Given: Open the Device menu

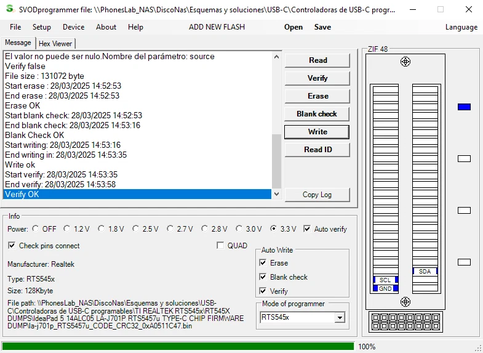Looking at the screenshot, I should click(73, 27).
